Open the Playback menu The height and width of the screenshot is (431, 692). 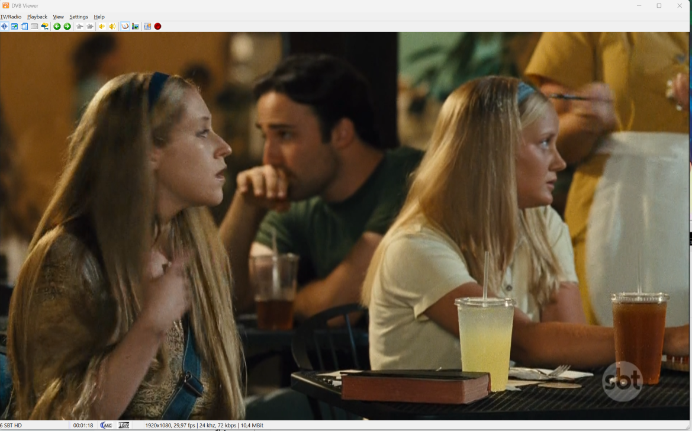click(x=37, y=17)
